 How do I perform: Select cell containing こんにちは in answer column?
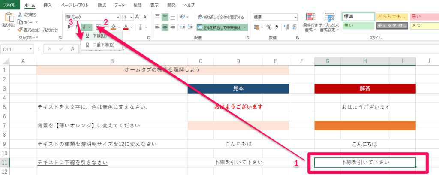click(x=365, y=144)
